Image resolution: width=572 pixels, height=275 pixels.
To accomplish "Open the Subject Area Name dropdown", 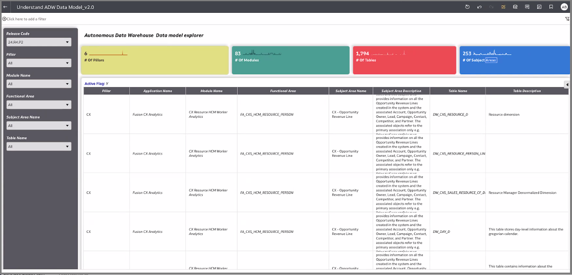I will [x=39, y=125].
